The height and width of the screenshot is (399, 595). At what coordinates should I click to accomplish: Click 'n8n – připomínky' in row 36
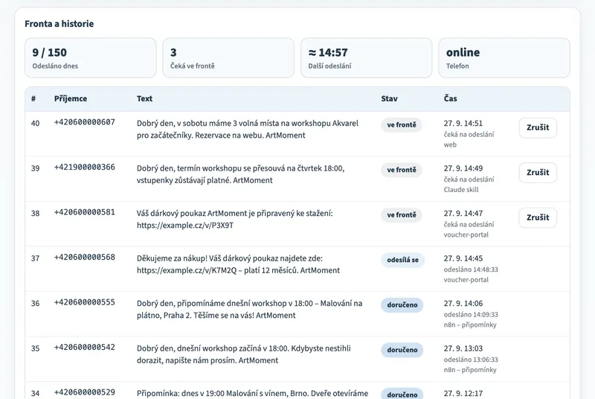tap(470, 325)
